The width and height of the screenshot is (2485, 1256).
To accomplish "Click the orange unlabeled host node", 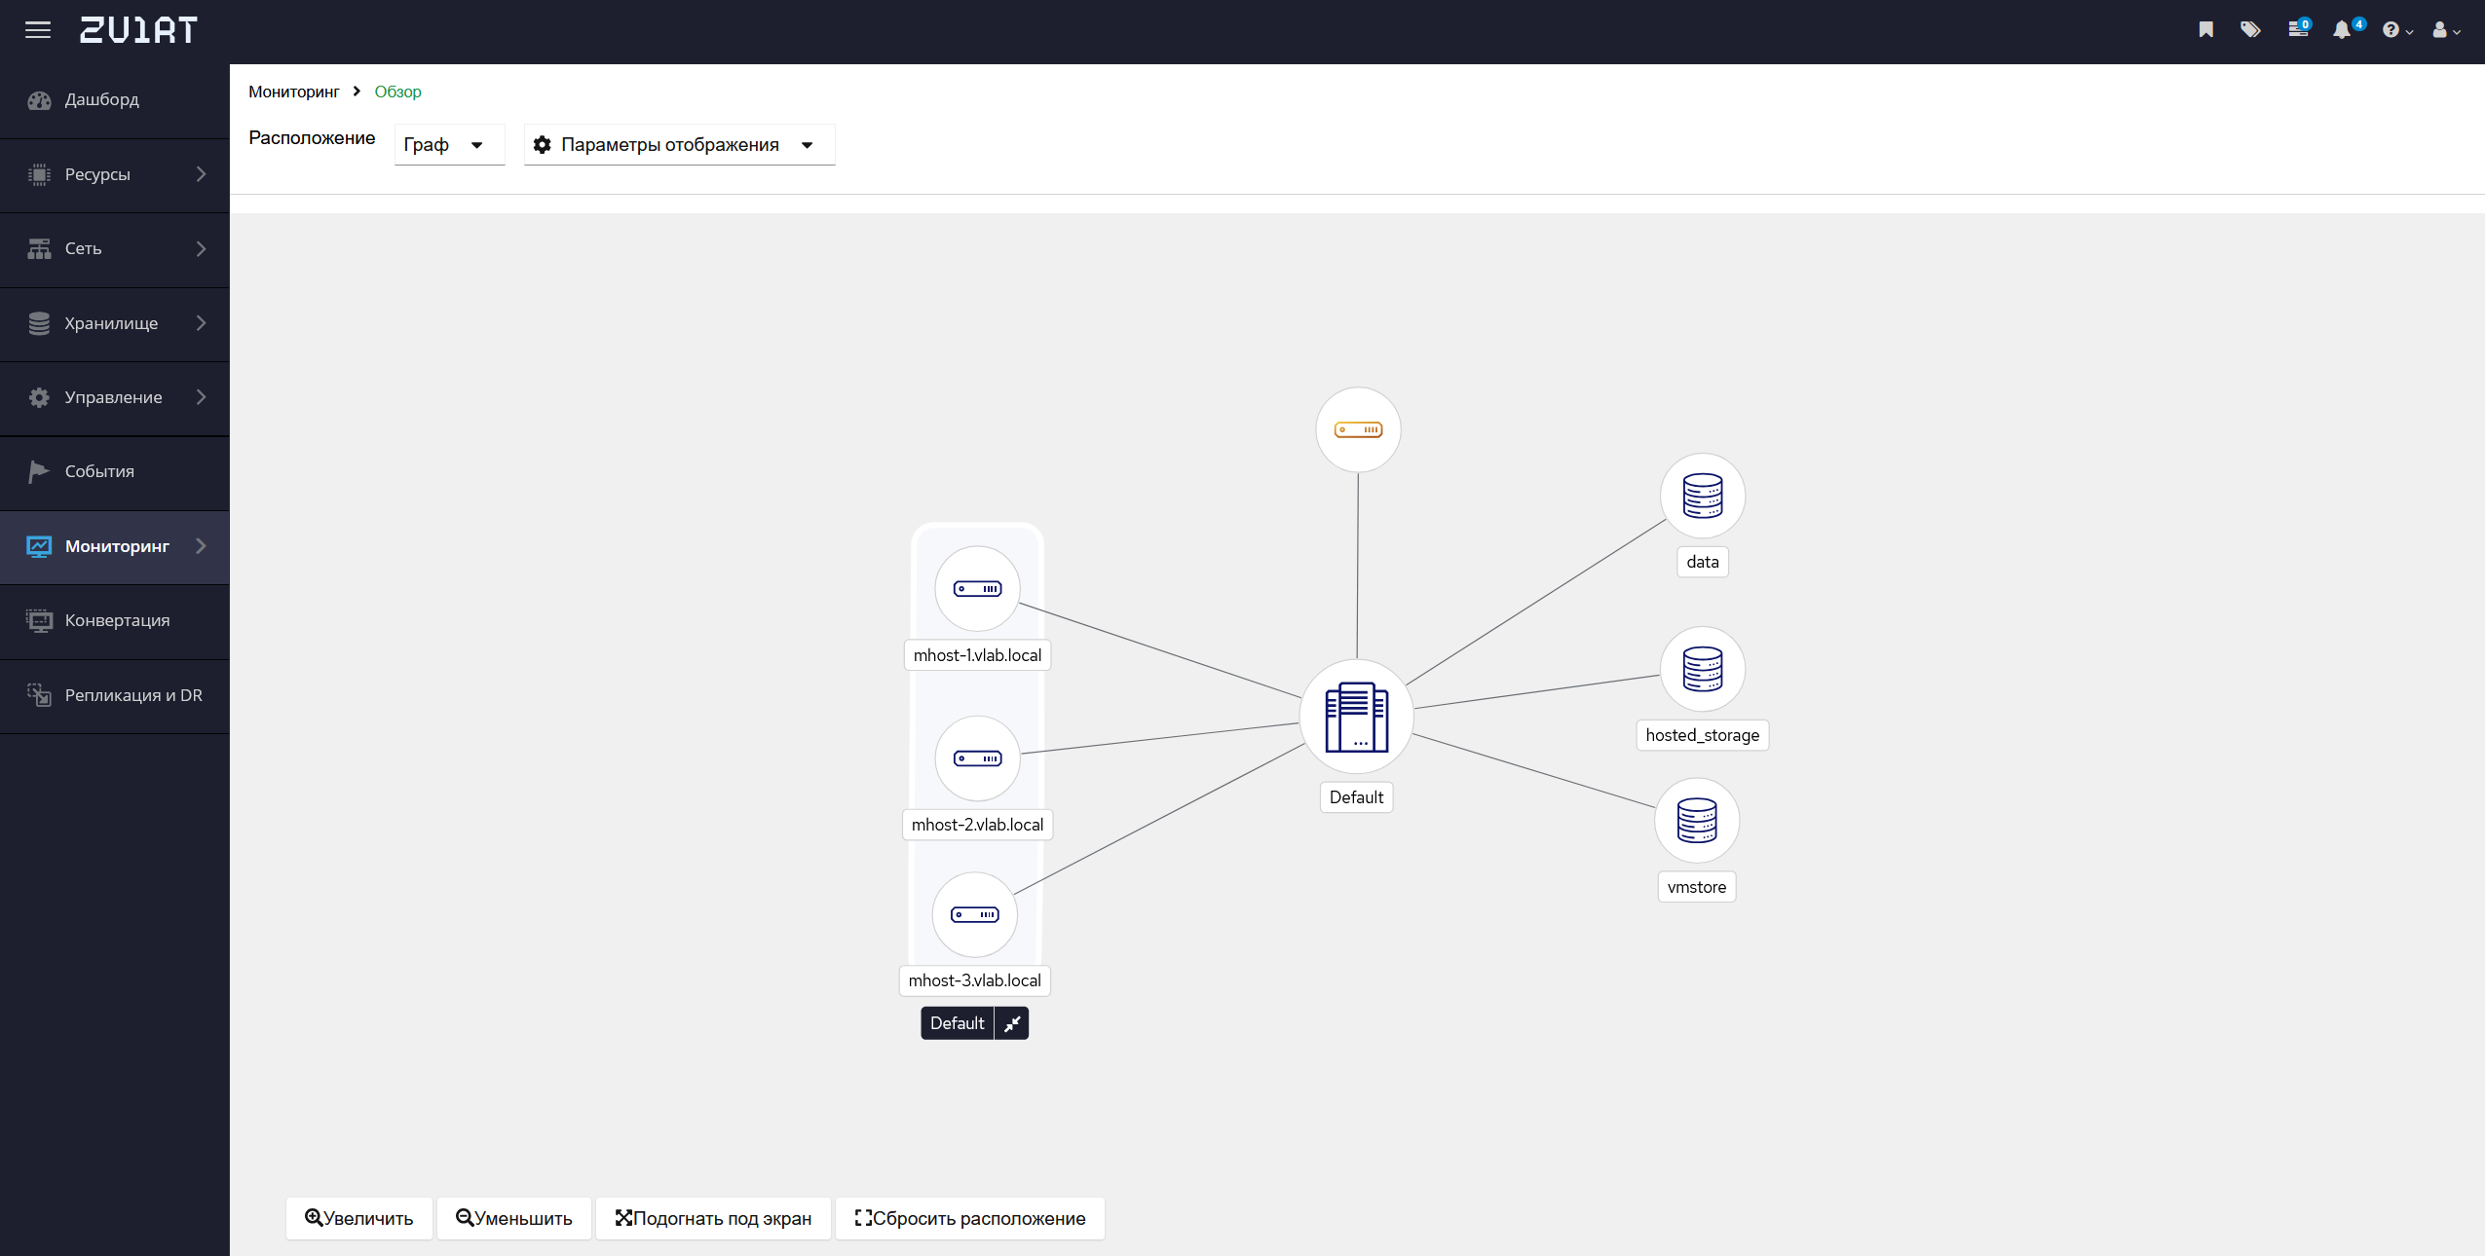I will tap(1358, 430).
